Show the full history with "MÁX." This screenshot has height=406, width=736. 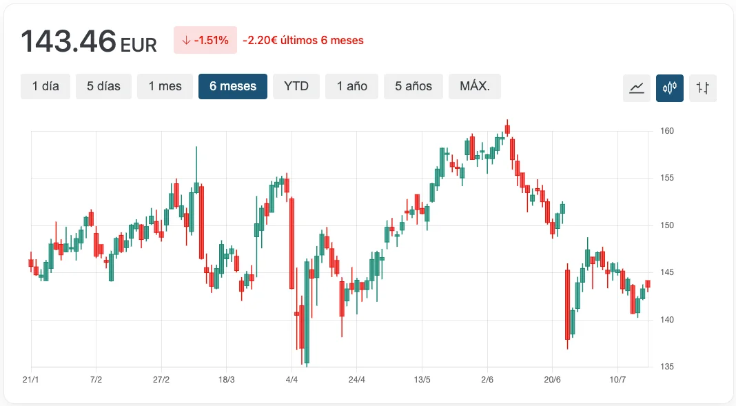click(474, 86)
